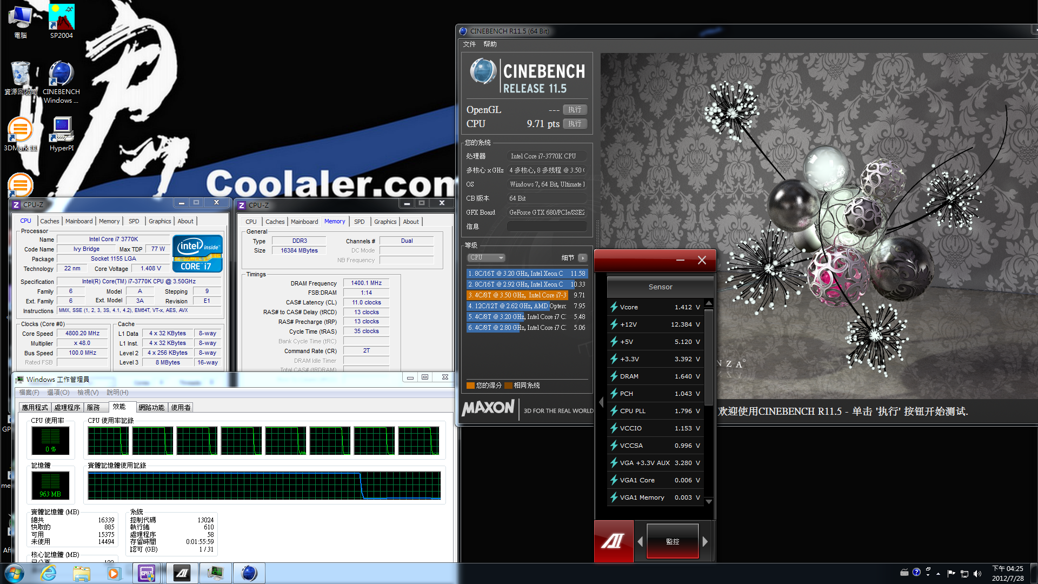Go to next AI Suite monitor page
This screenshot has height=584, width=1038.
click(x=705, y=541)
